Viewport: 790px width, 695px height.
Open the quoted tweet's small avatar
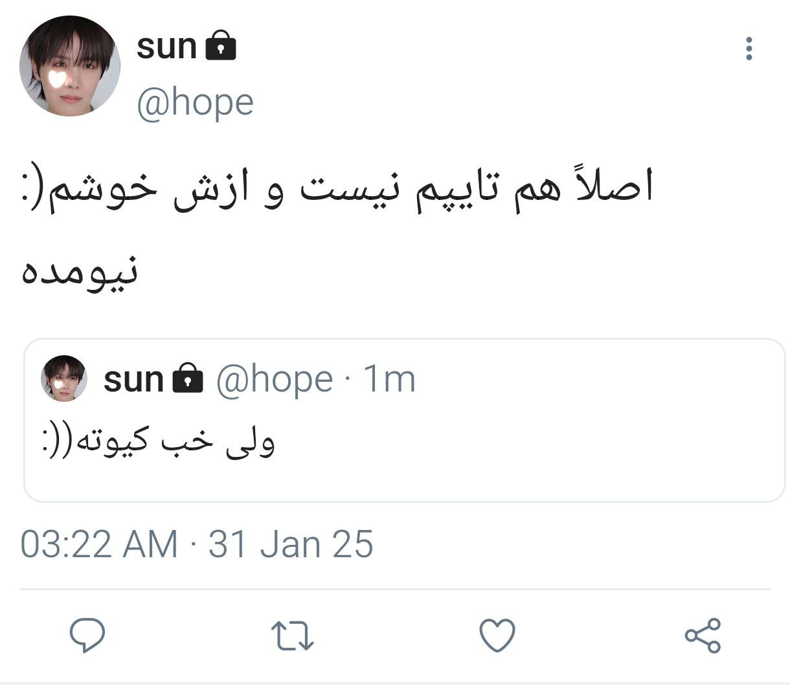tap(63, 379)
